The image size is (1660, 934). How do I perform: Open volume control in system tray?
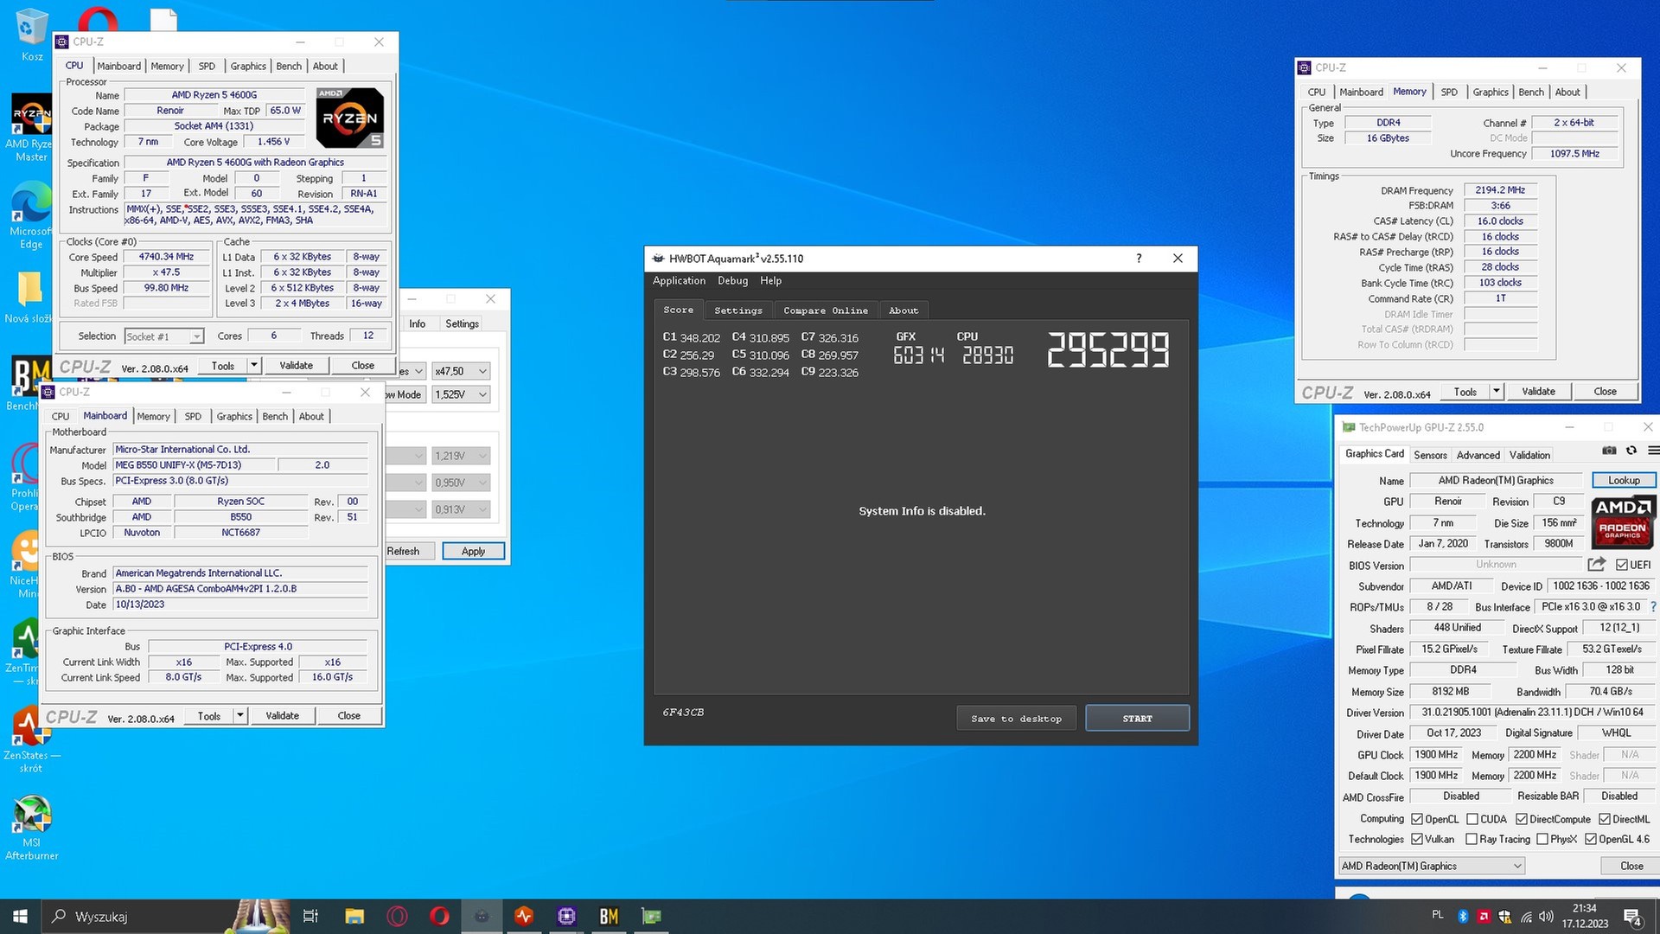[1546, 916]
